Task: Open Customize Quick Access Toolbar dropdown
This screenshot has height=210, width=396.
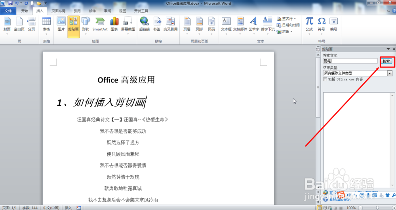Action: pos(46,3)
